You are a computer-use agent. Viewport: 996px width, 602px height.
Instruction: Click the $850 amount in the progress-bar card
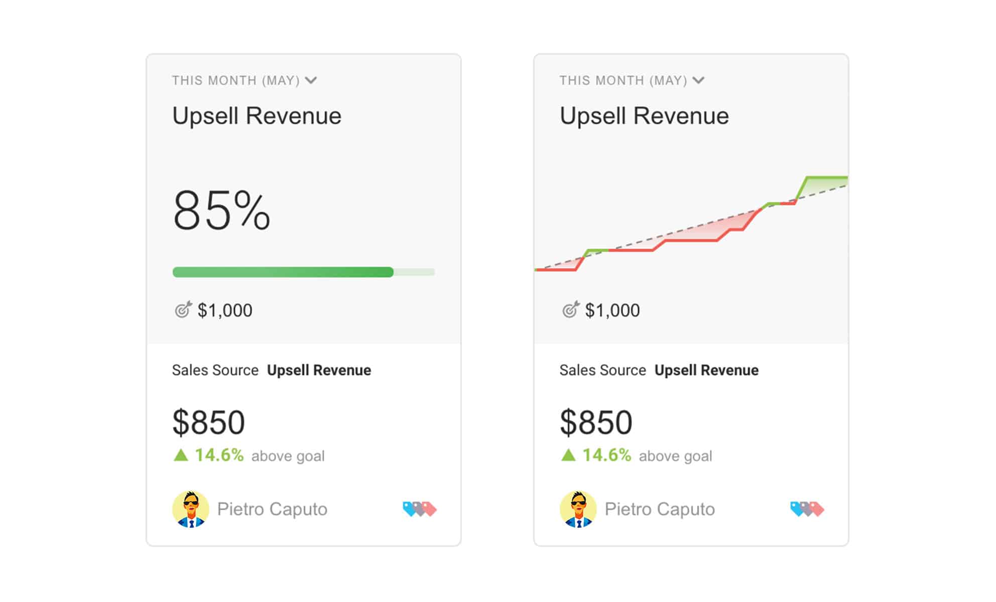[208, 422]
